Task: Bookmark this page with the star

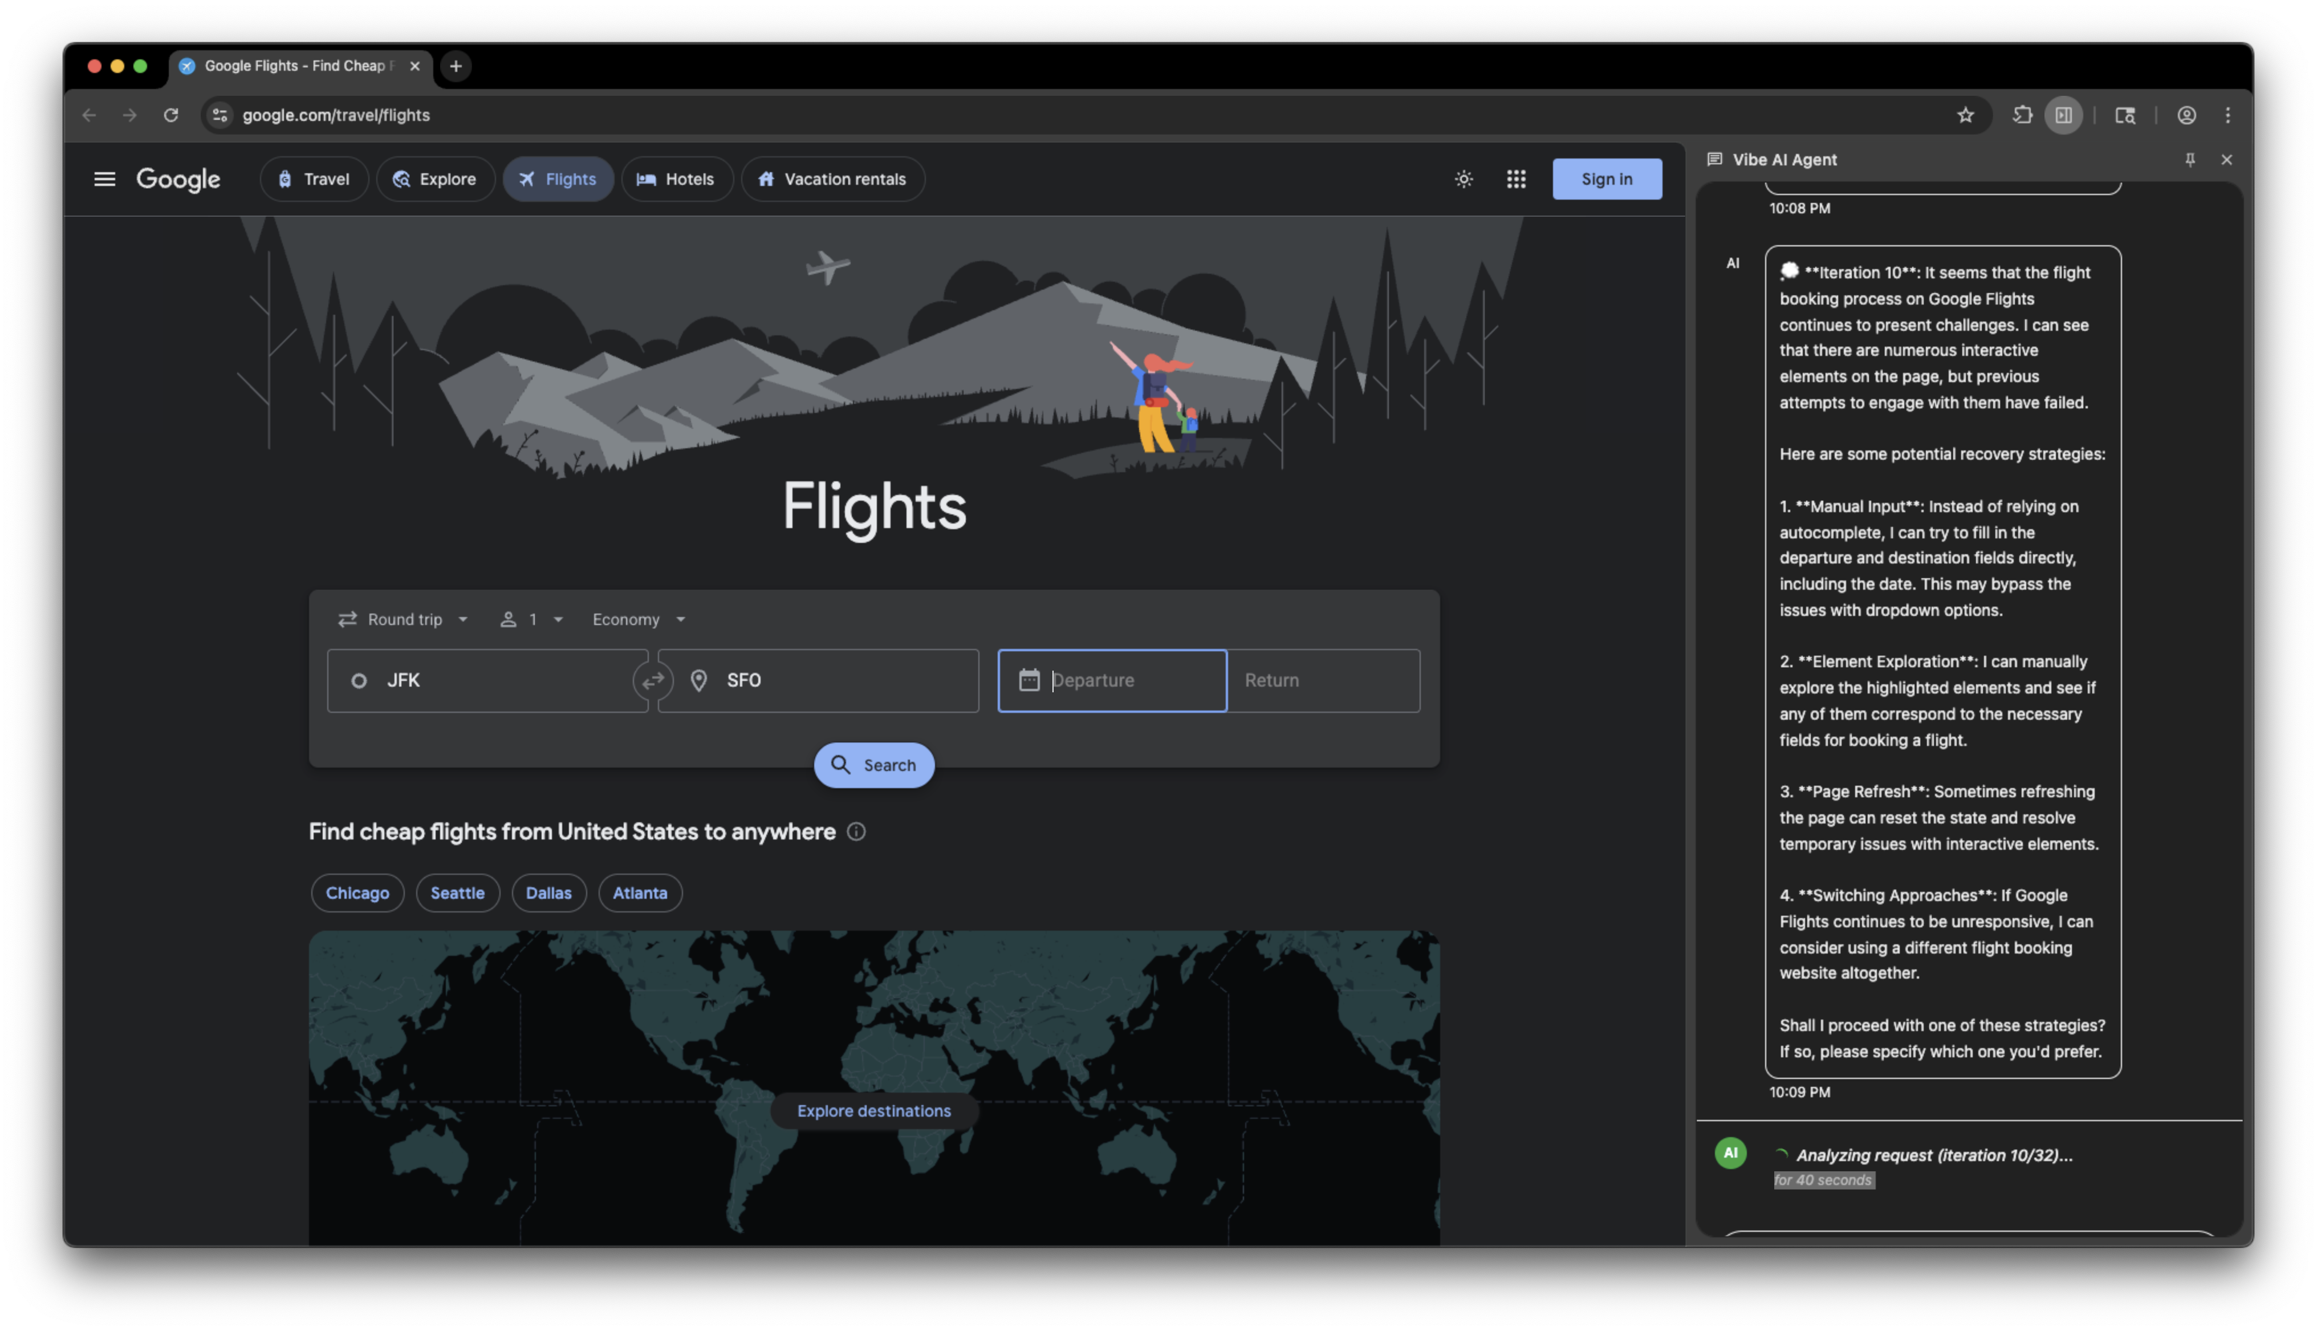Action: (x=1965, y=115)
